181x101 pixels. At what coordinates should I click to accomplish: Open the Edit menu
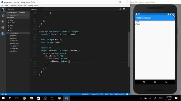click(6, 6)
